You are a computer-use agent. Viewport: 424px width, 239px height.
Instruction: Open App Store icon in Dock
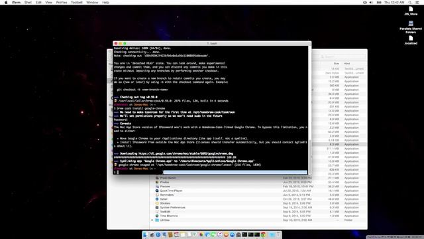pyautogui.click(x=232, y=234)
